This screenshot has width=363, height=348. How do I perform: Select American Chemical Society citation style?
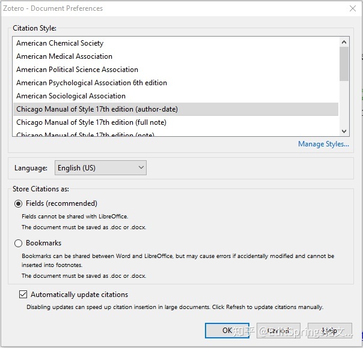click(x=175, y=43)
